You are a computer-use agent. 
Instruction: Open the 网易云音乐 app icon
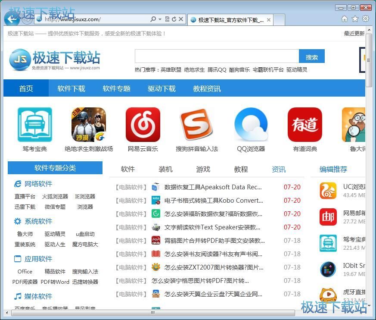(x=143, y=124)
